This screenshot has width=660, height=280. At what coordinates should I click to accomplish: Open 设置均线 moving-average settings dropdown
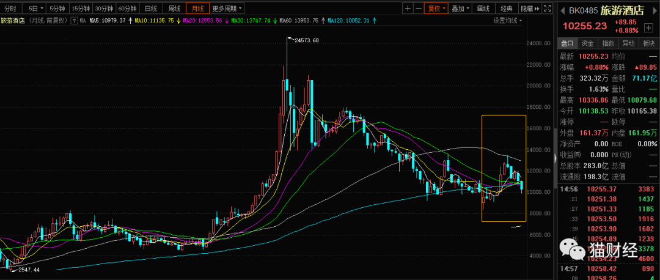pyautogui.click(x=508, y=20)
